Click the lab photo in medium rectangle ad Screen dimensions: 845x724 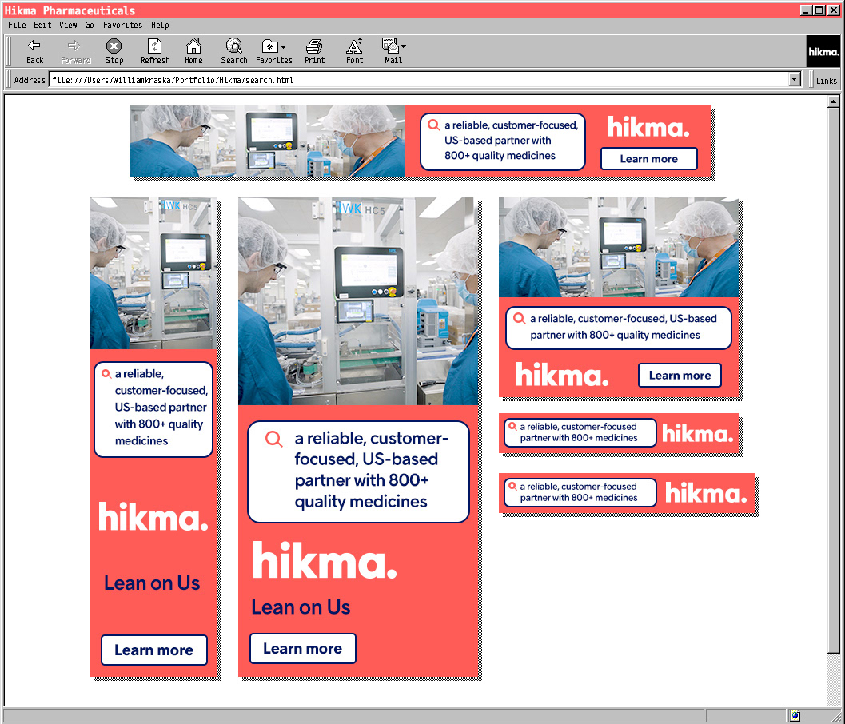[x=619, y=247]
